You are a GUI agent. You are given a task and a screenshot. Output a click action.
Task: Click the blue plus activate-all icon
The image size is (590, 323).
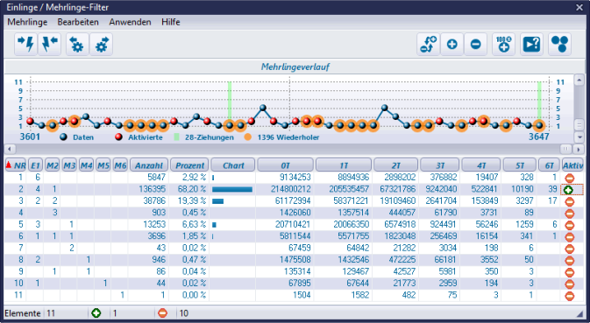[x=451, y=45]
